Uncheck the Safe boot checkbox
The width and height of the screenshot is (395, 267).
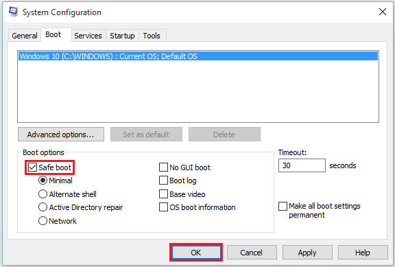point(32,167)
